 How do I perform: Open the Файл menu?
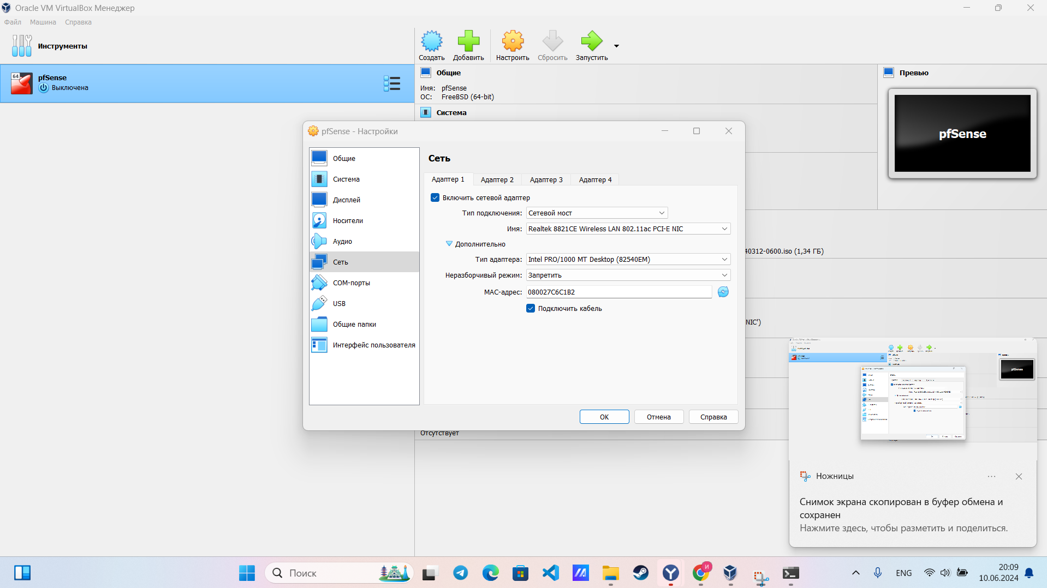tap(13, 22)
